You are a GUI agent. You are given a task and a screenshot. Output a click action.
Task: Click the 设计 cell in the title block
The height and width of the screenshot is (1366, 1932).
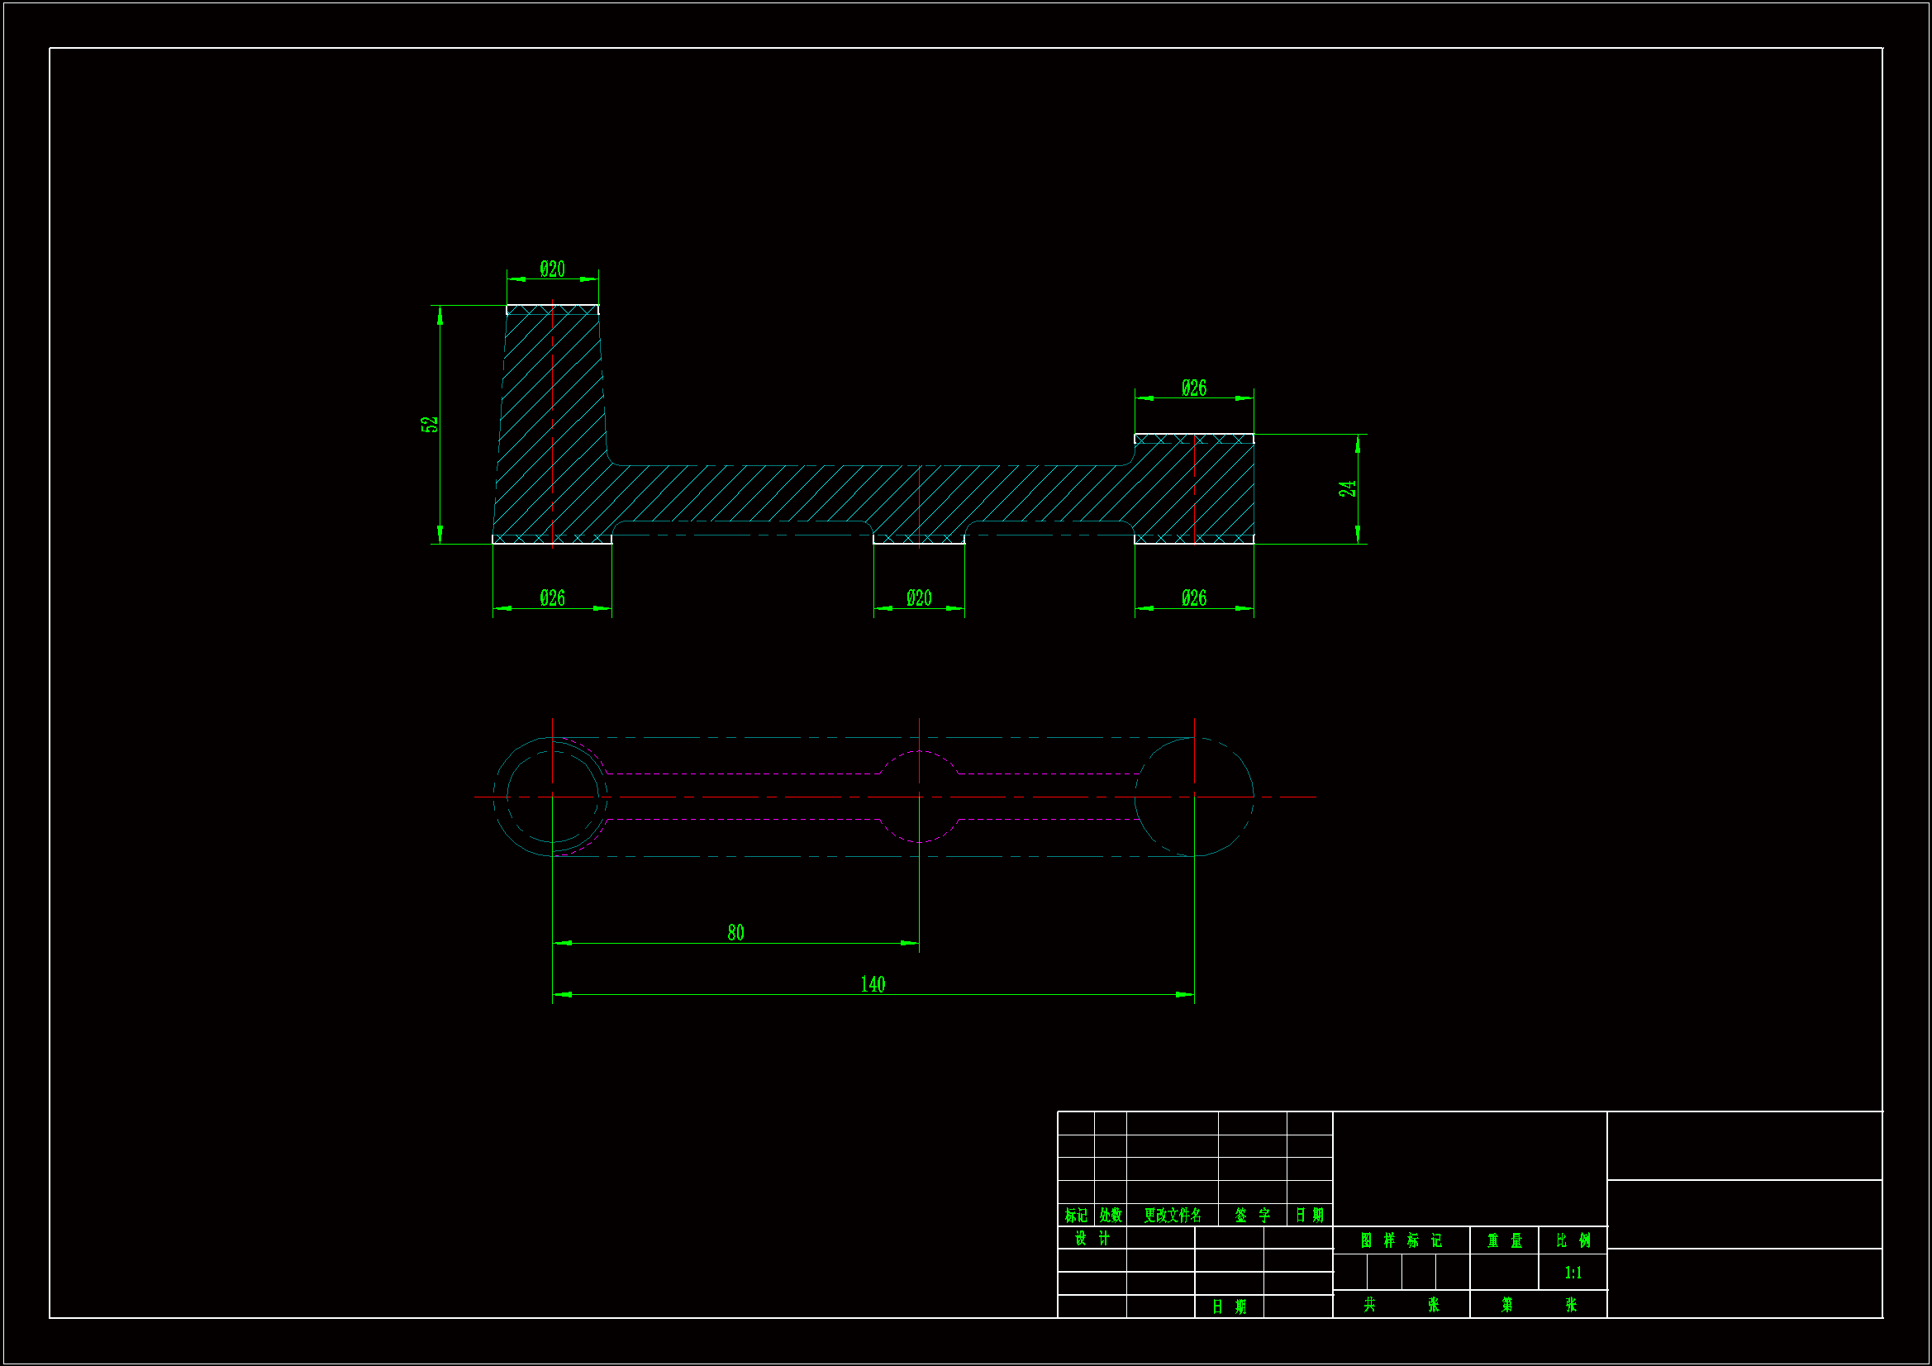tap(1092, 1238)
